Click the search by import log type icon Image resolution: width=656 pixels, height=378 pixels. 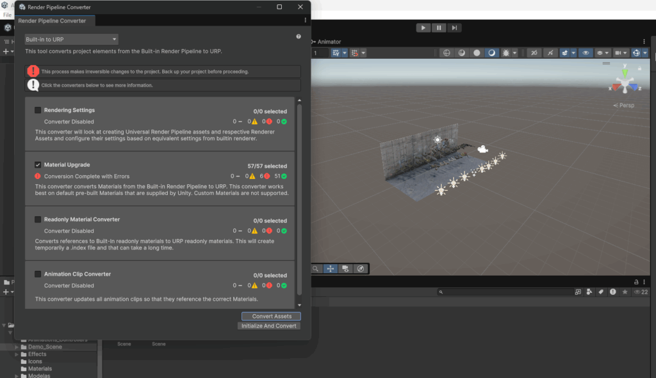[x=613, y=292]
